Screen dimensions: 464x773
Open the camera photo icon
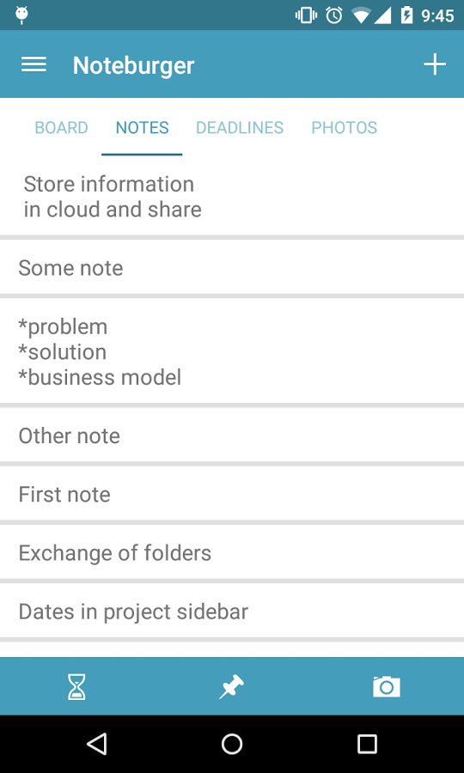[x=387, y=686]
